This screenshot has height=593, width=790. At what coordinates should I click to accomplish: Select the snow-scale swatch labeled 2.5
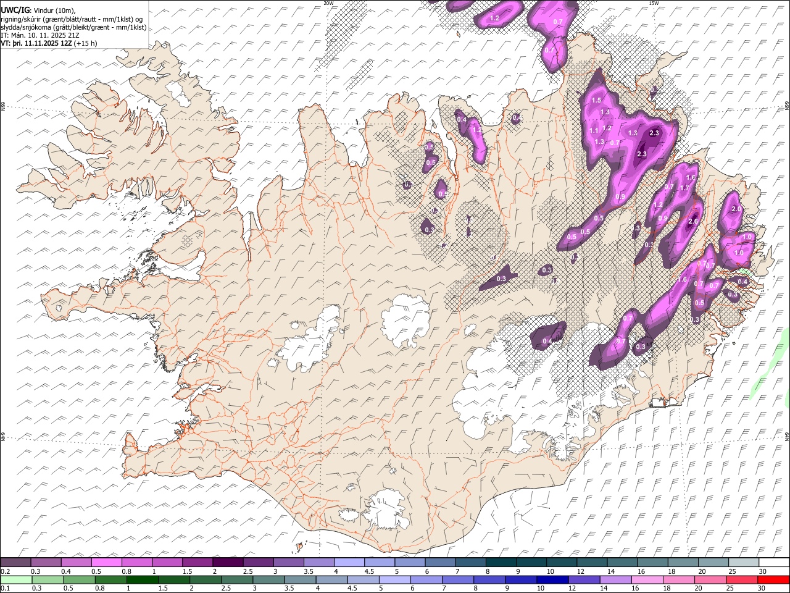pyautogui.click(x=258, y=563)
